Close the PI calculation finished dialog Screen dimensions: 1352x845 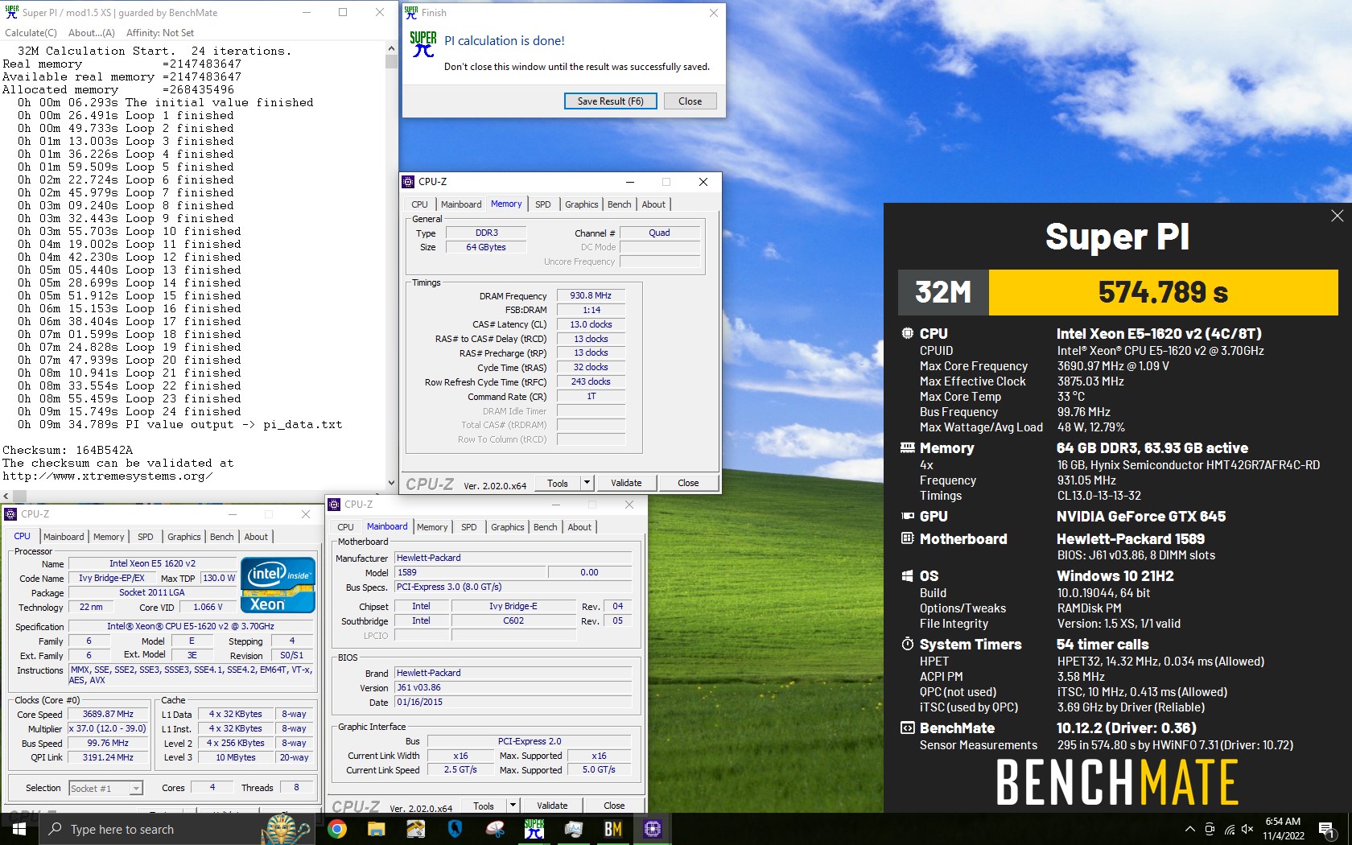coord(690,101)
